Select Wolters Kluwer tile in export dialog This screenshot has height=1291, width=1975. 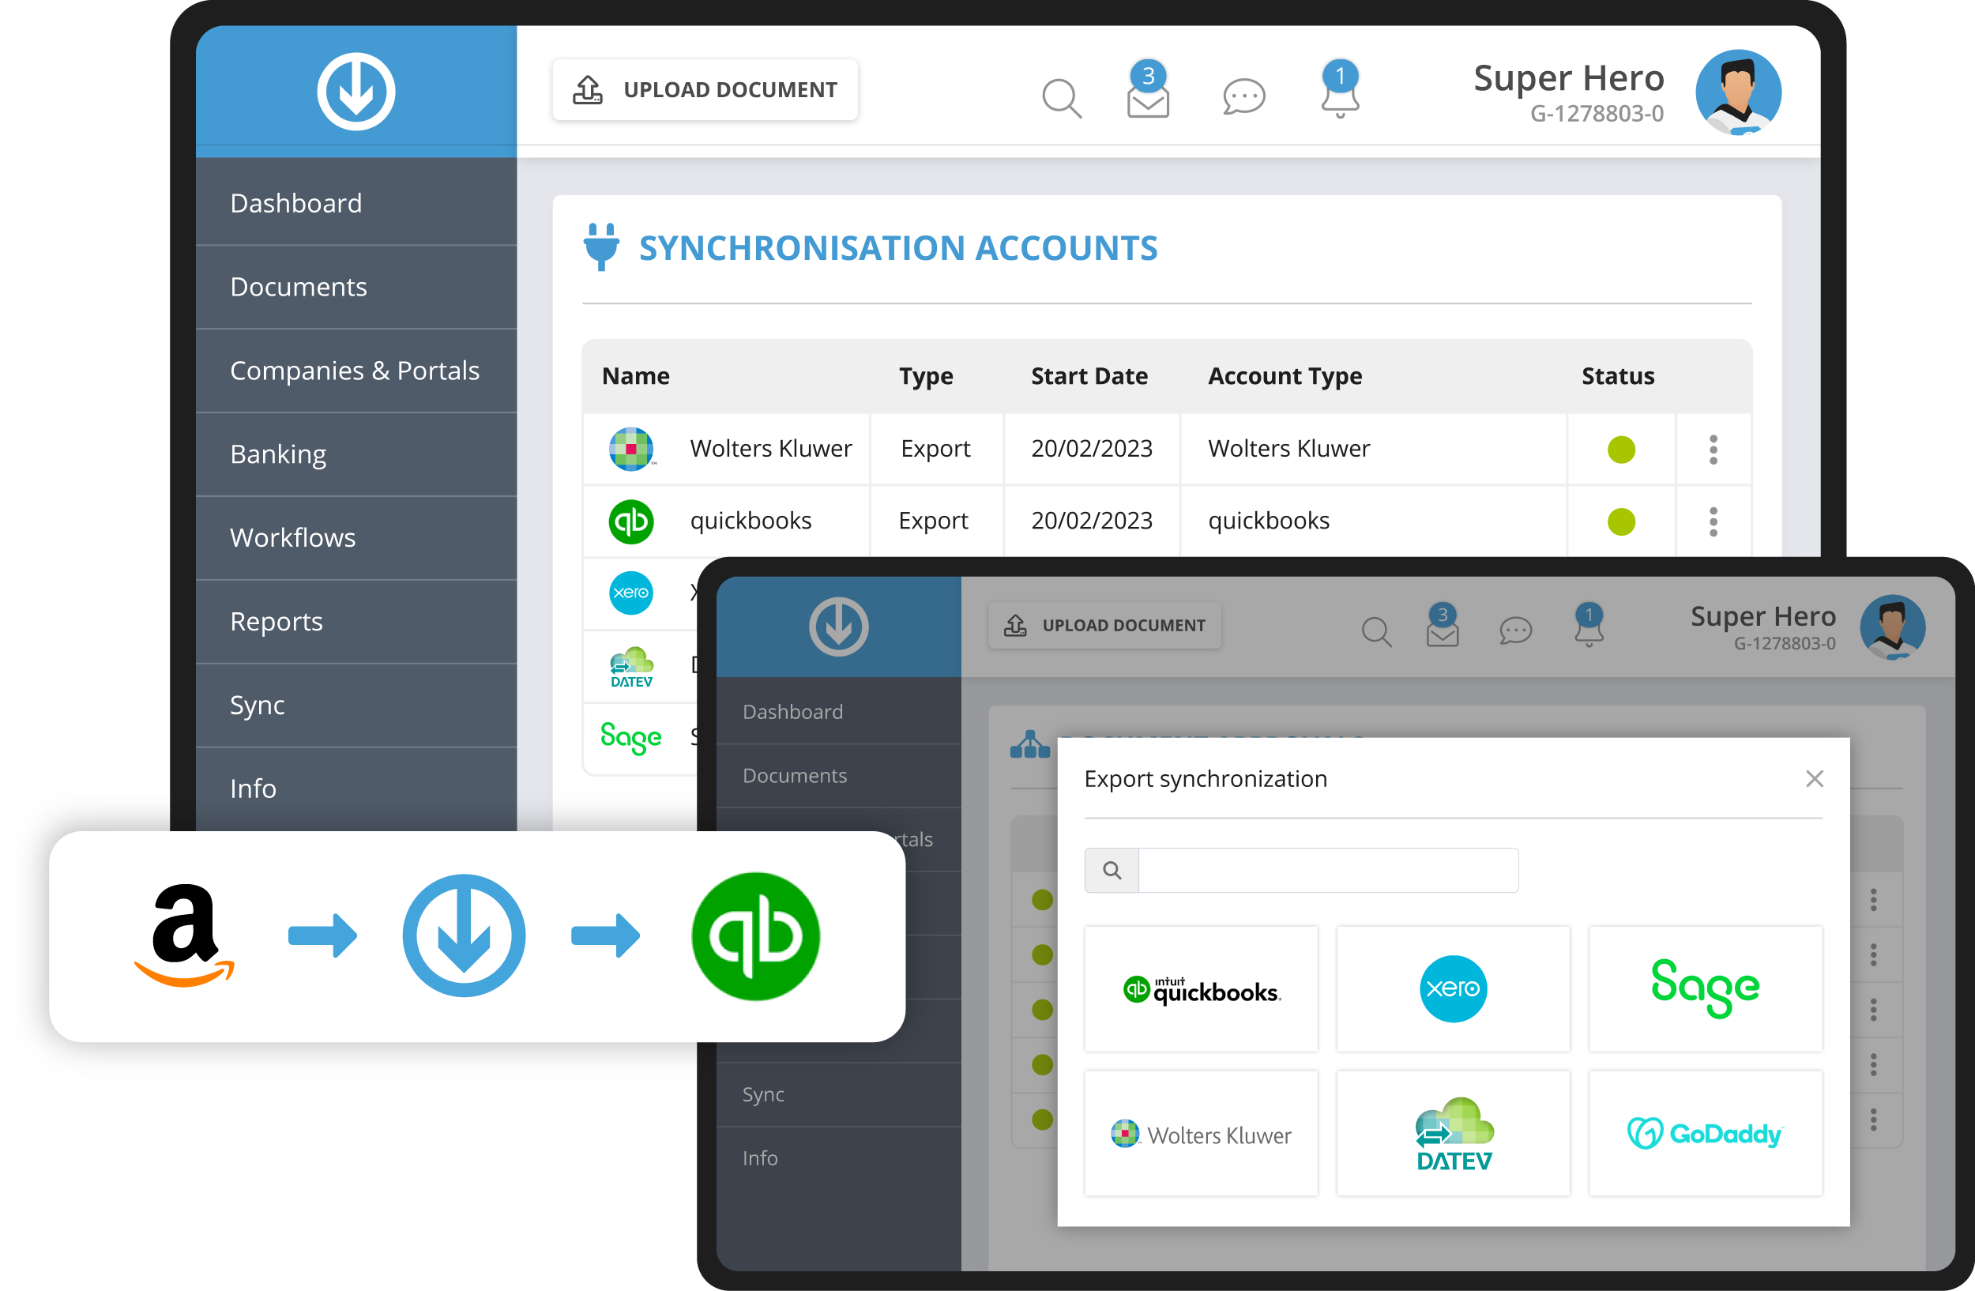click(1201, 1133)
